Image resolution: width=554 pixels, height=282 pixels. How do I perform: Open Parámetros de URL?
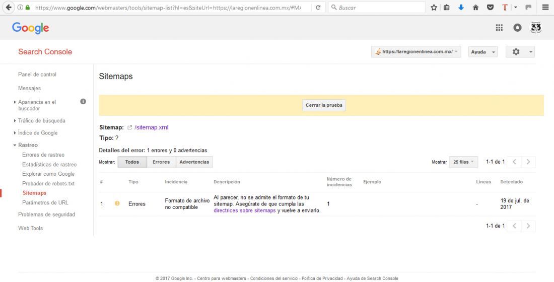45,202
